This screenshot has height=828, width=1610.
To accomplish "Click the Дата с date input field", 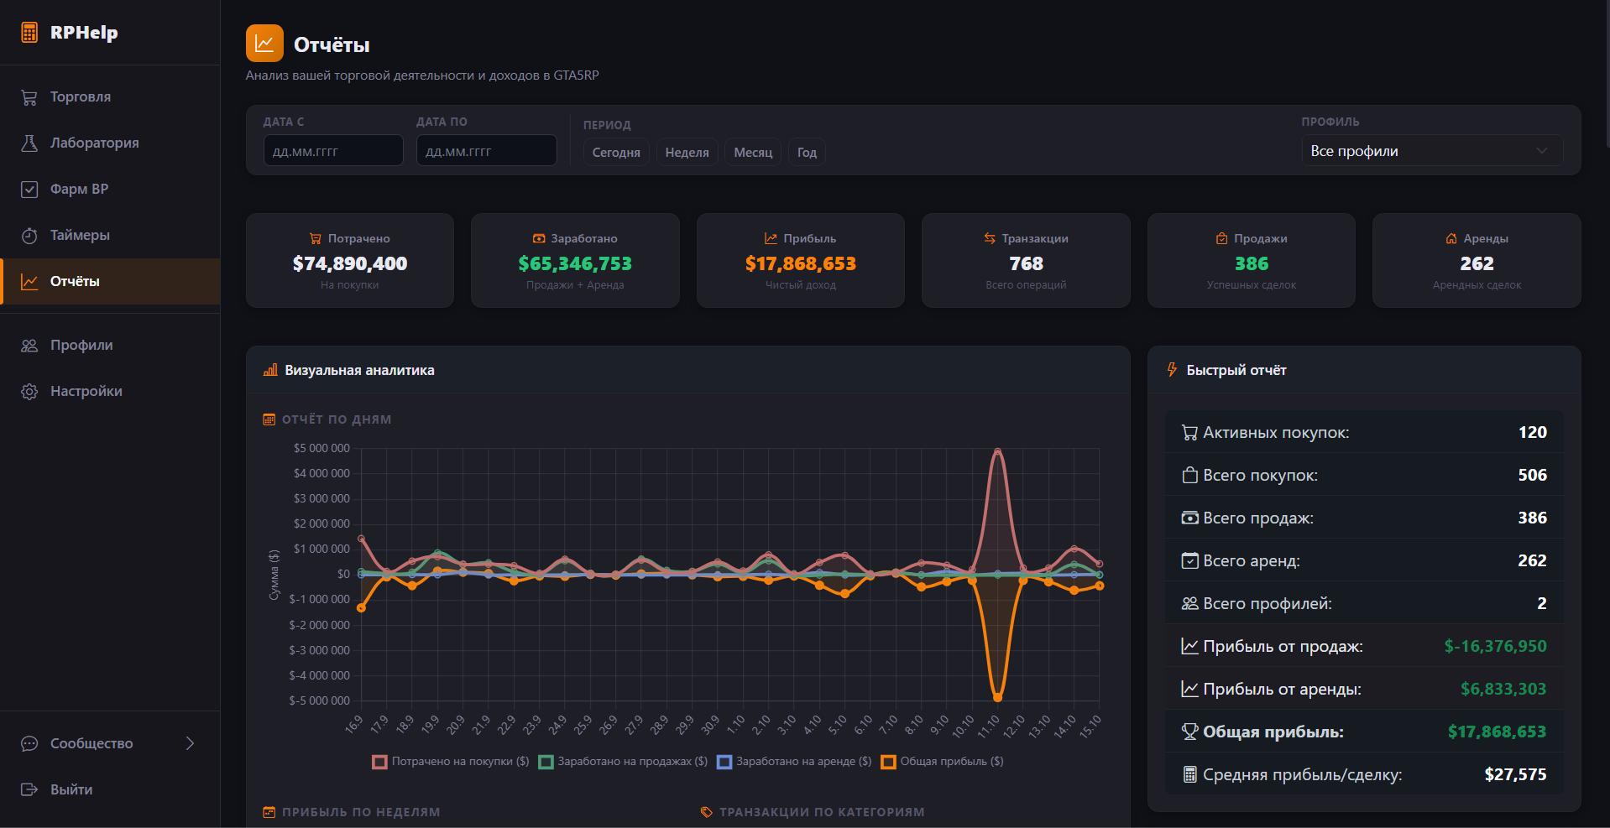I will pos(333,151).
